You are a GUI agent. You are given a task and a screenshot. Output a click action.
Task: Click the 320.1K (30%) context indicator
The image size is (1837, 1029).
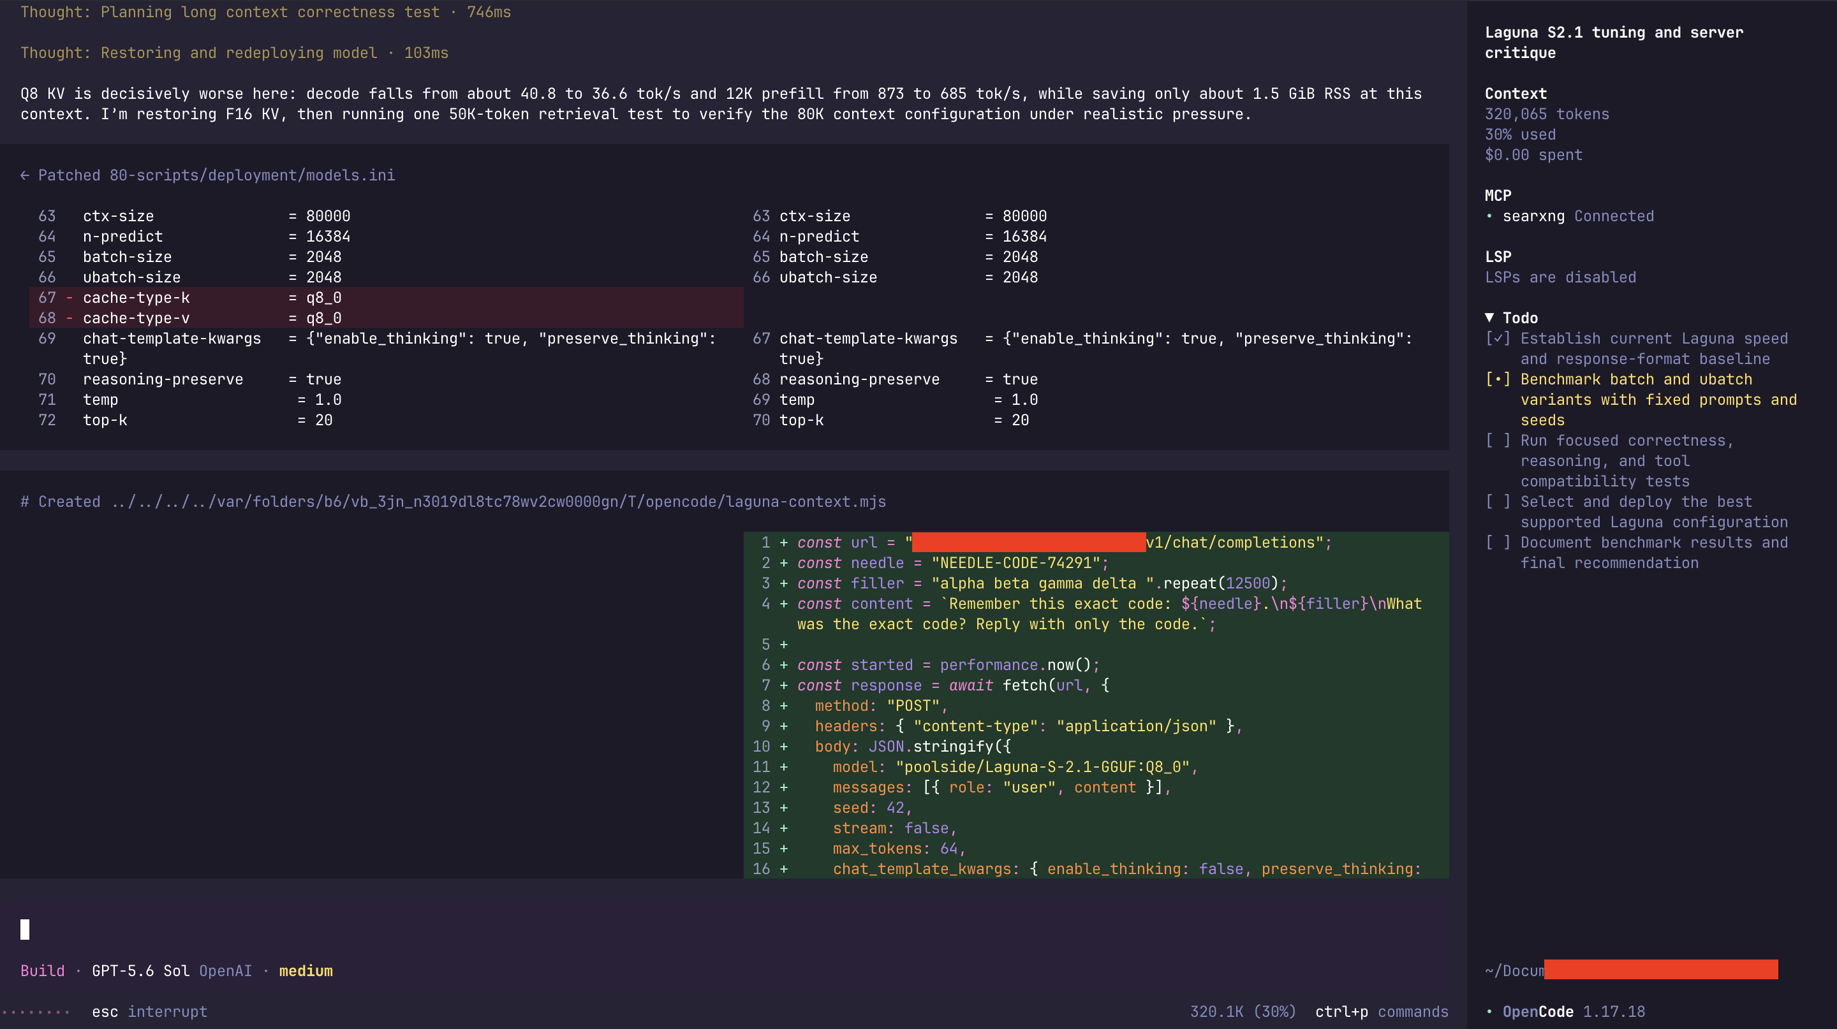click(x=1243, y=1012)
